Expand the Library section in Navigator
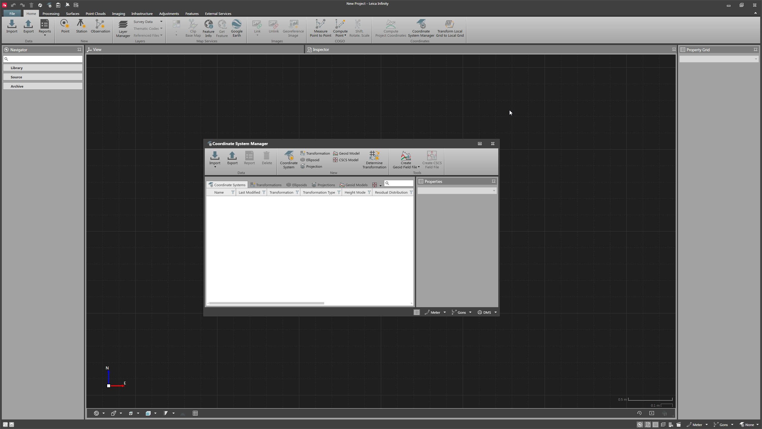 tap(43, 68)
